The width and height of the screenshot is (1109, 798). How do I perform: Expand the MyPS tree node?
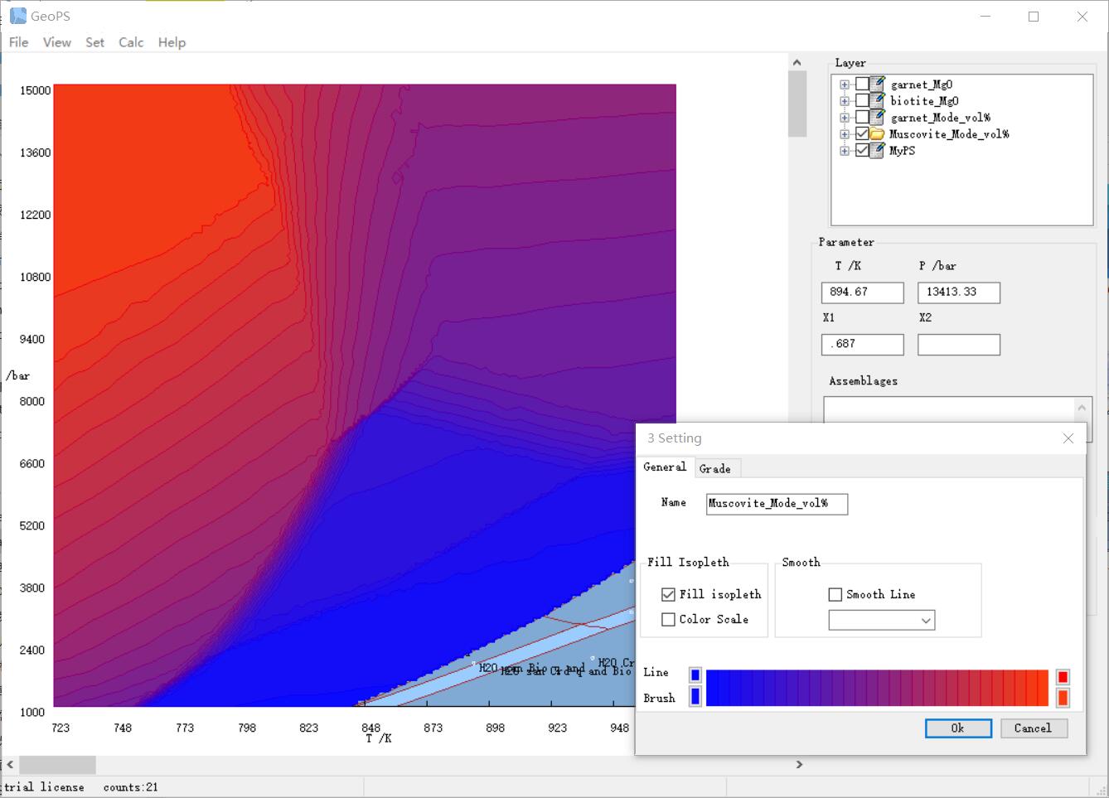click(845, 151)
